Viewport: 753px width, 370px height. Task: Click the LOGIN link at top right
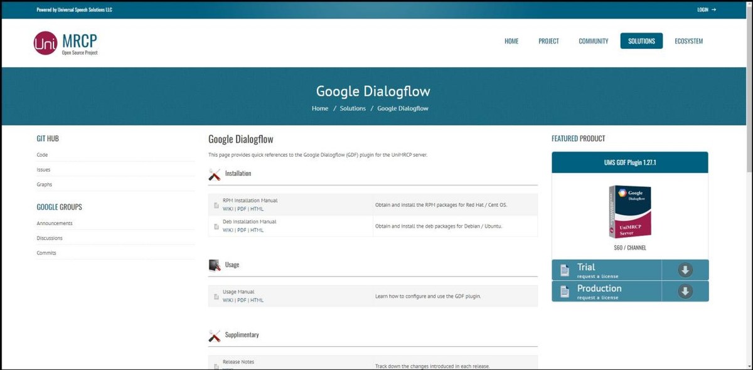click(x=707, y=10)
